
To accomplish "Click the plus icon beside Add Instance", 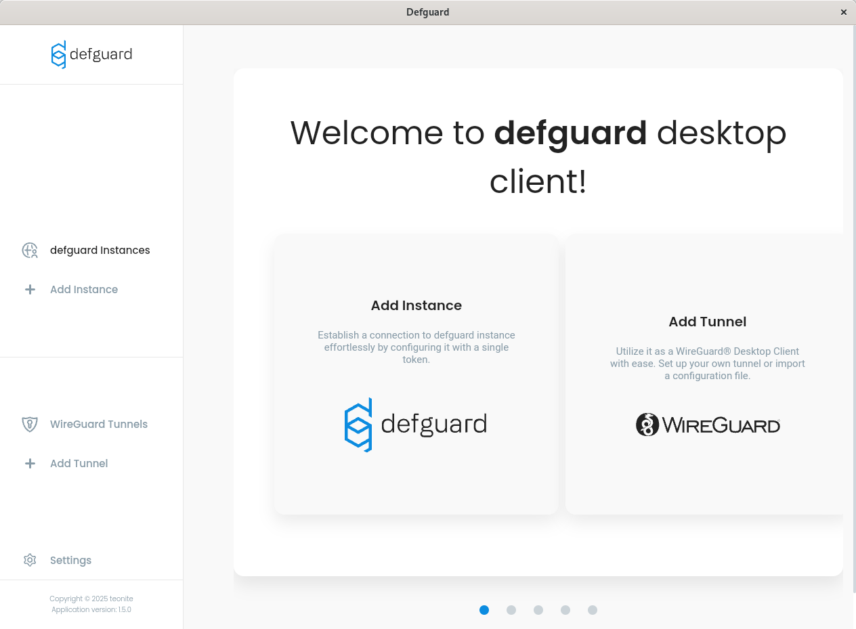I will [30, 290].
